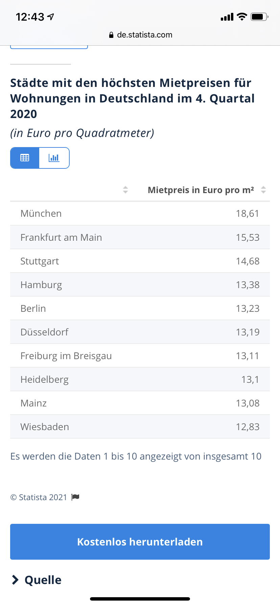The width and height of the screenshot is (280, 606).
Task: Tap the Wiesbaden table row
Action: (x=140, y=427)
